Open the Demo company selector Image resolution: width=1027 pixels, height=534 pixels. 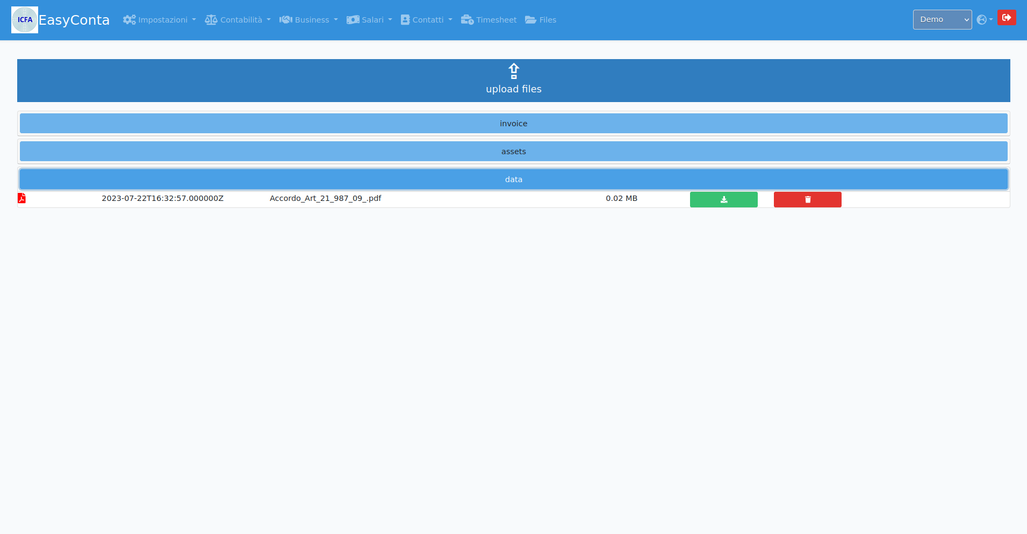click(942, 19)
